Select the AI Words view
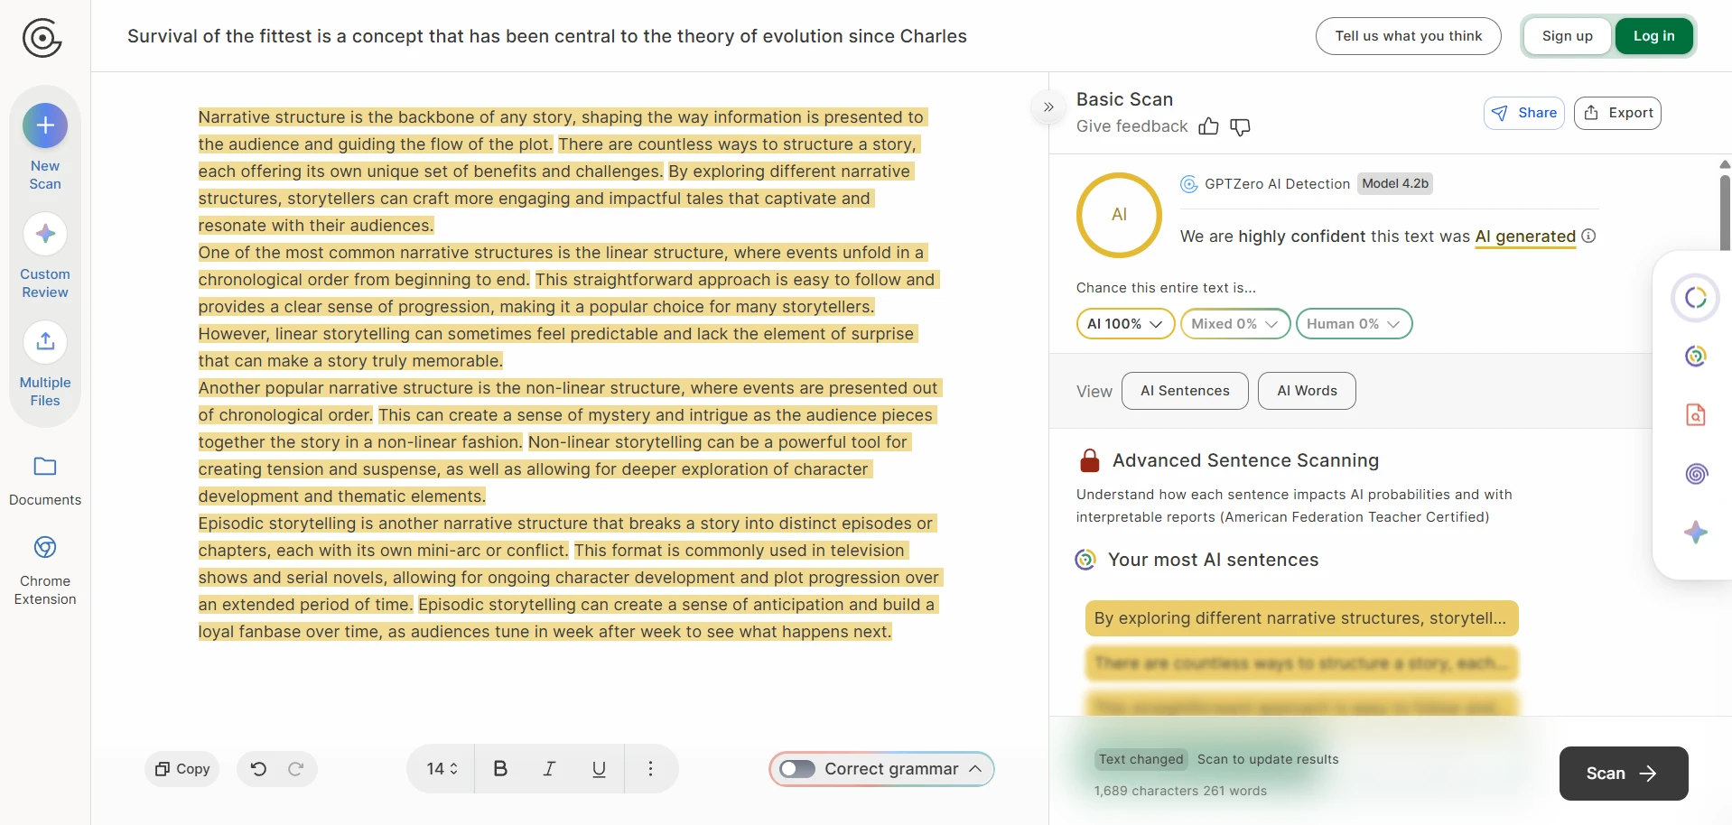Image resolution: width=1732 pixels, height=825 pixels. pyautogui.click(x=1306, y=391)
